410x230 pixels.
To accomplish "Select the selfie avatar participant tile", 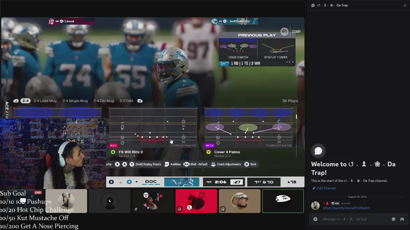I will point(66,201).
